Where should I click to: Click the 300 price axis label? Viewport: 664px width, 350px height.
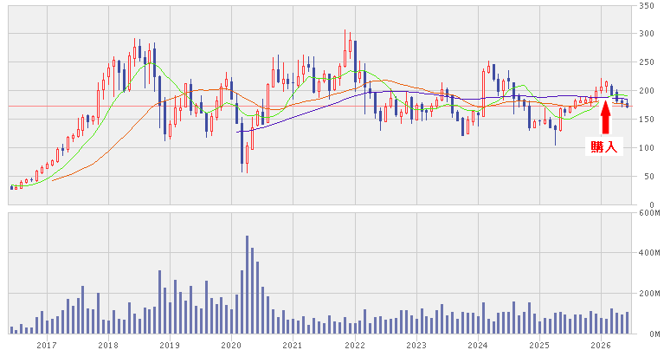pos(646,34)
